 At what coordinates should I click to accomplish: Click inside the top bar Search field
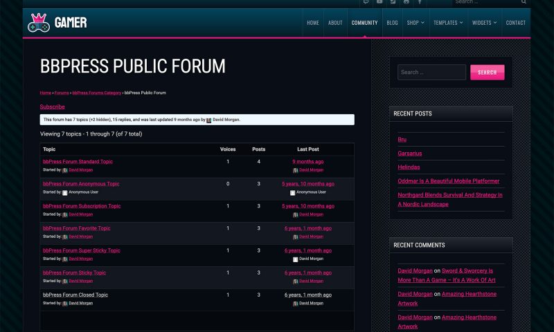pyautogui.click(x=487, y=2)
